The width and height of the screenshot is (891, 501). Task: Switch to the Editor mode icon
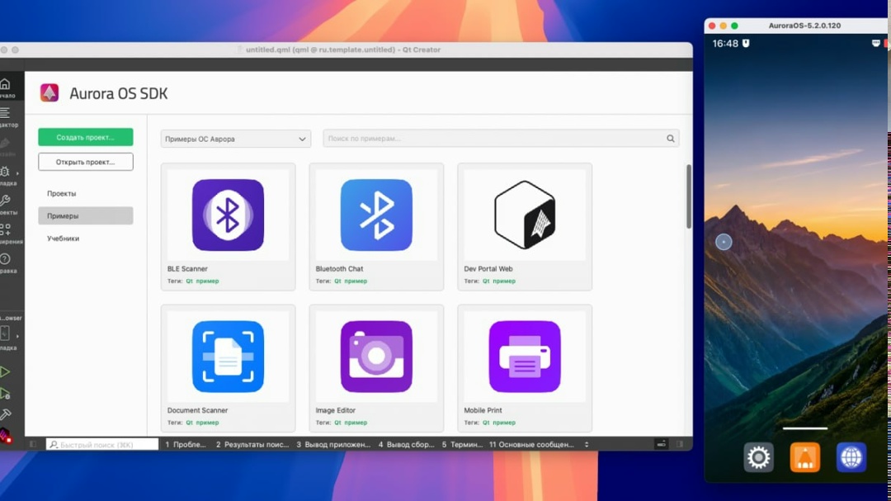pos(6,114)
